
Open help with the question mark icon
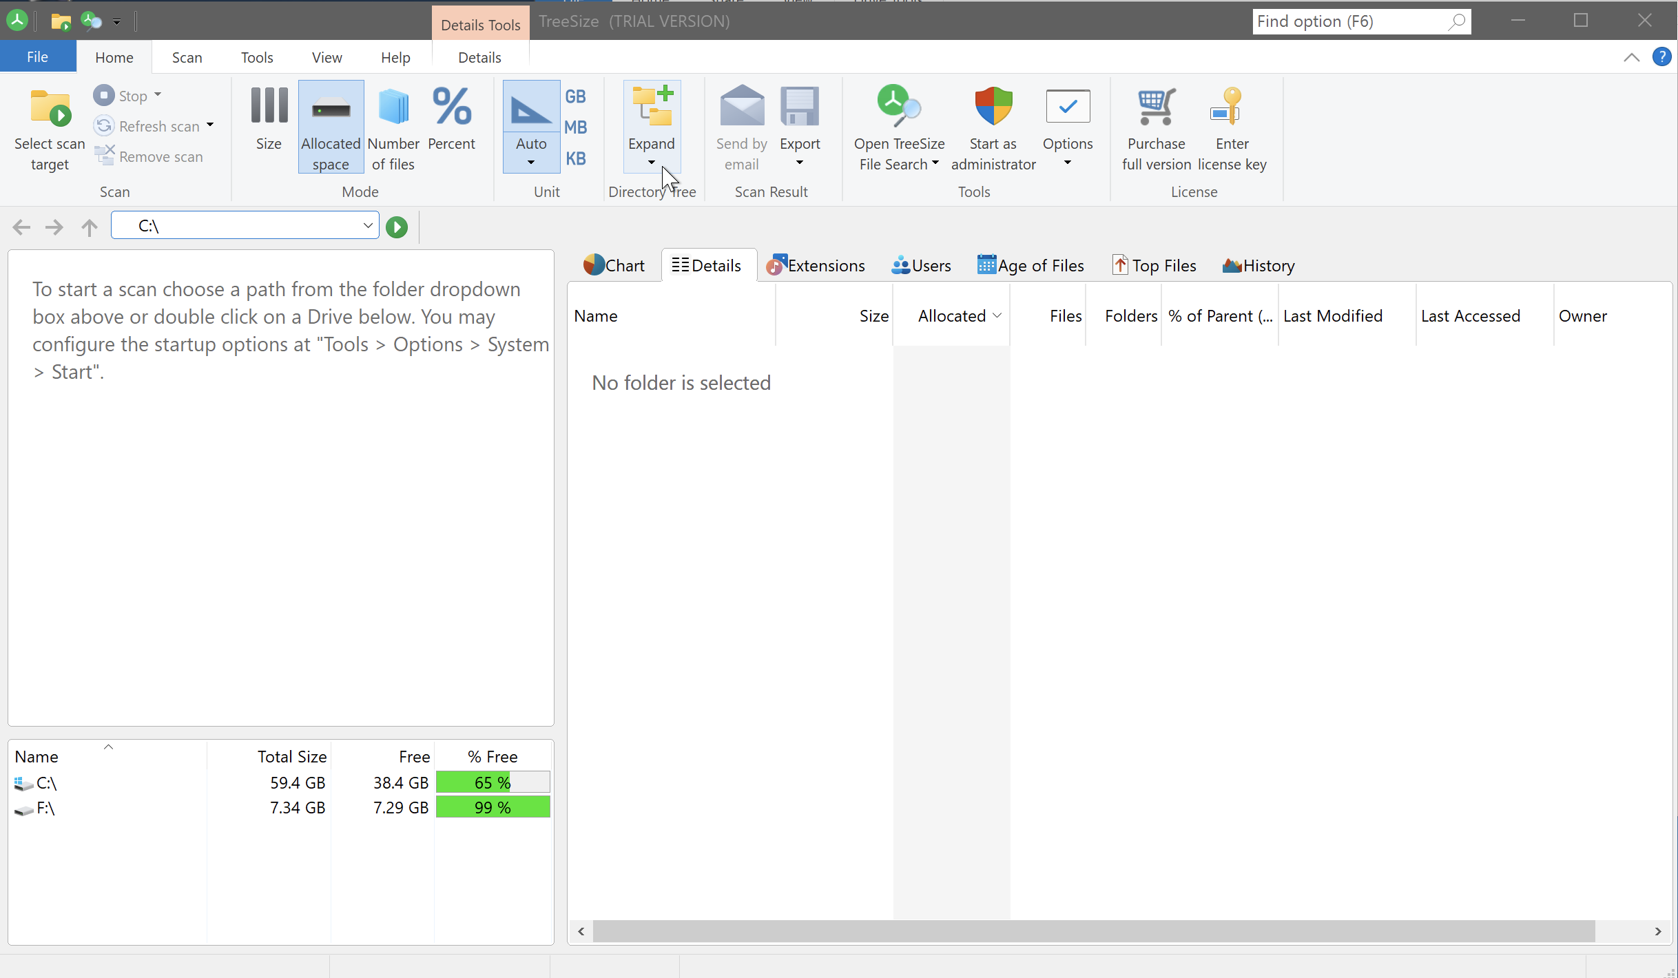pos(1662,57)
